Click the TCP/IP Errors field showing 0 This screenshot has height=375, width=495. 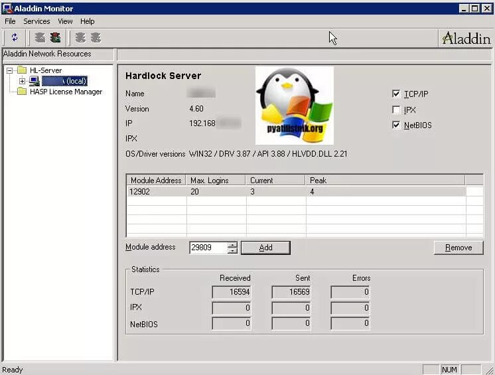(x=350, y=292)
